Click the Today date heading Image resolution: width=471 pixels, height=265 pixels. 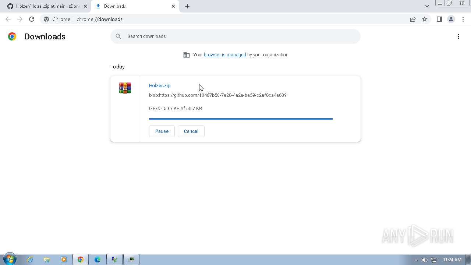[118, 67]
